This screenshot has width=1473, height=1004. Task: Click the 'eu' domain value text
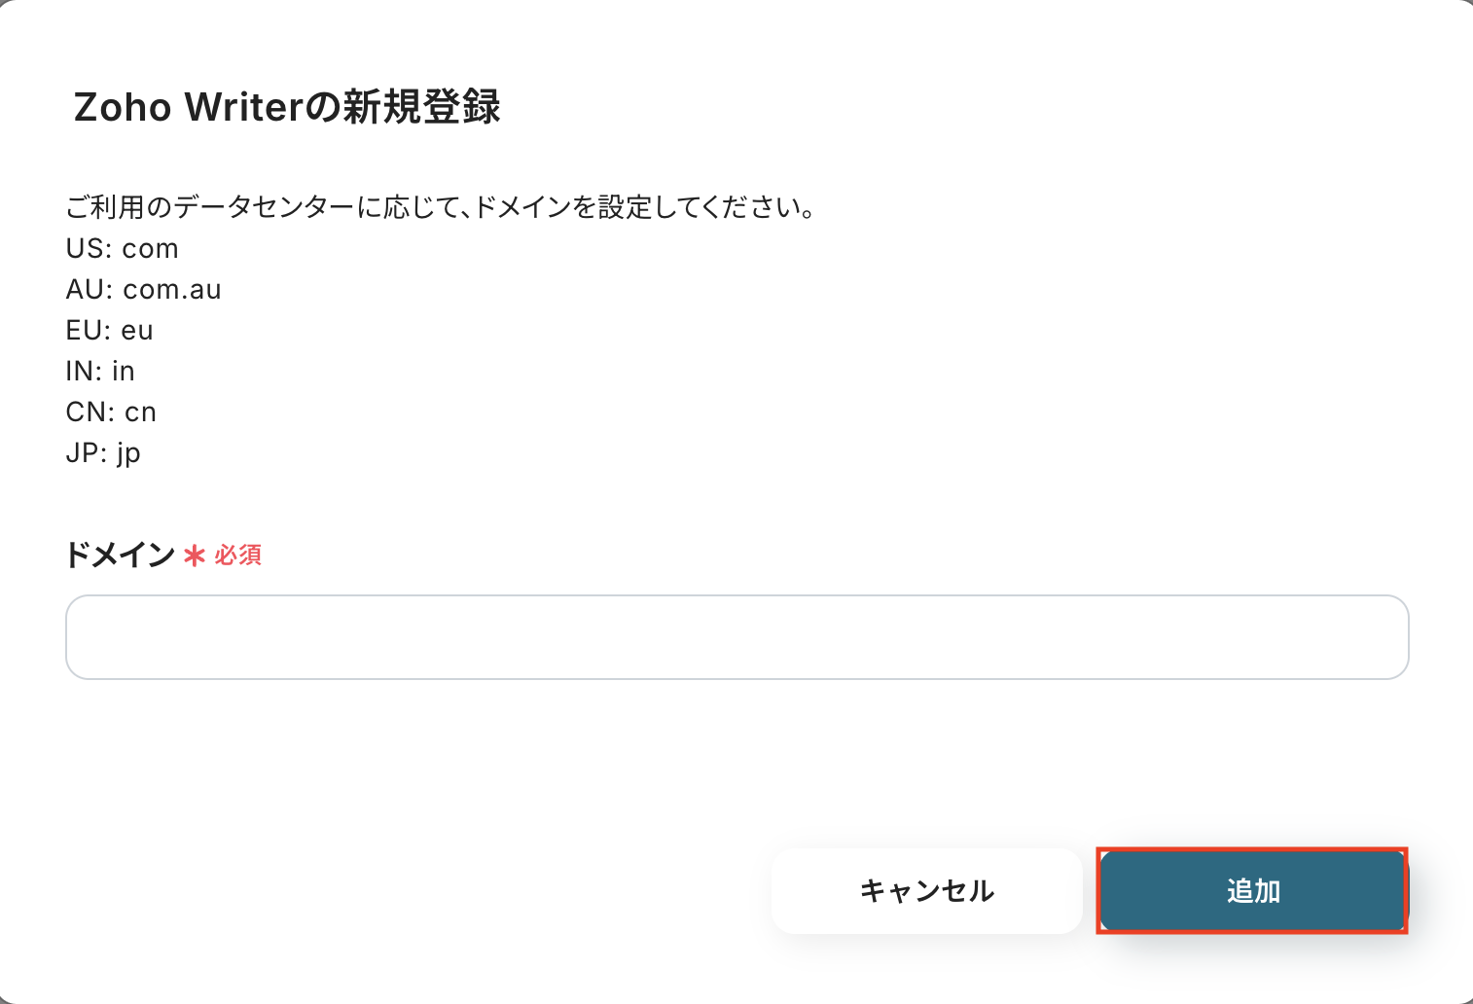pyautogui.click(x=137, y=331)
